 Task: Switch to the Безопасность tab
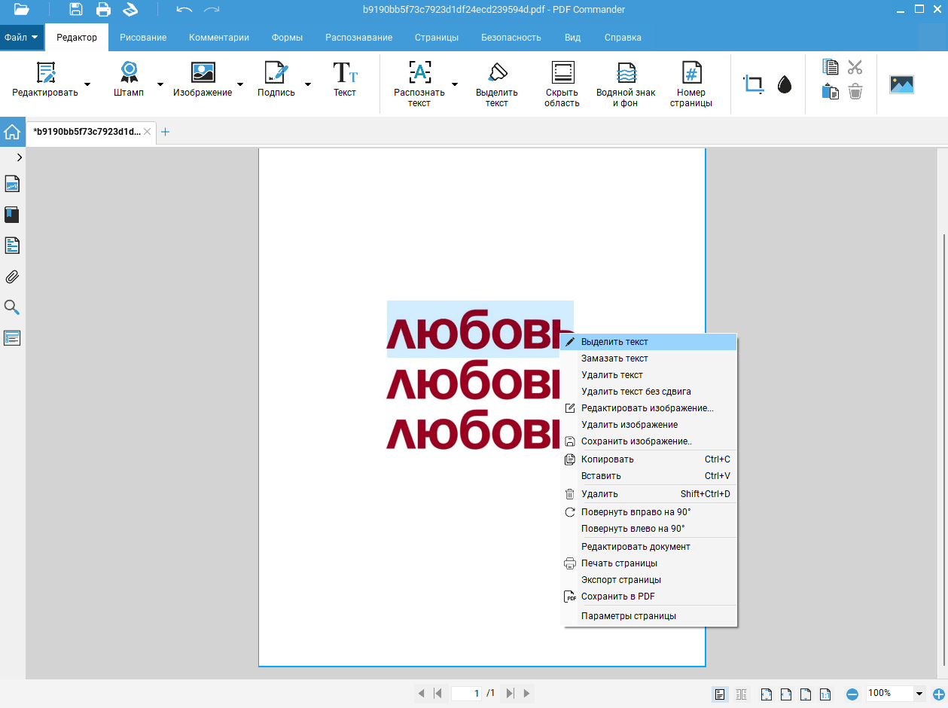(511, 37)
